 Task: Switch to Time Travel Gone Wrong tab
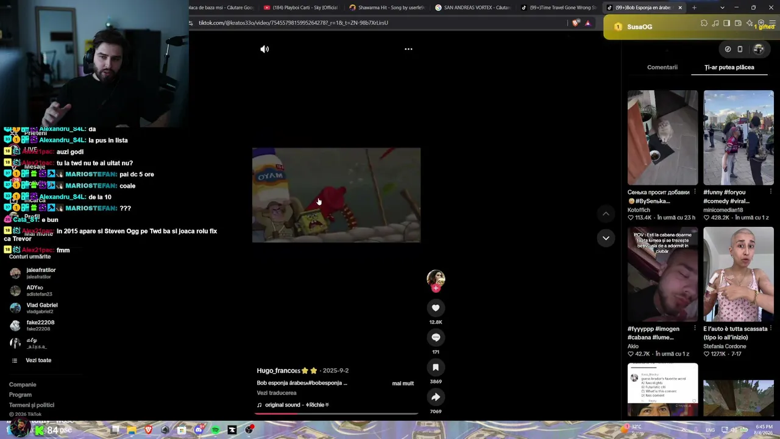pyautogui.click(x=558, y=7)
